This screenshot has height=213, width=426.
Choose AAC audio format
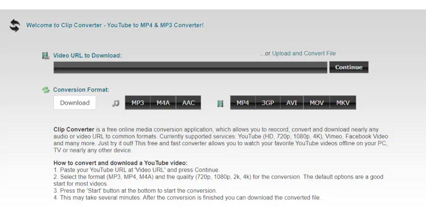coord(188,103)
